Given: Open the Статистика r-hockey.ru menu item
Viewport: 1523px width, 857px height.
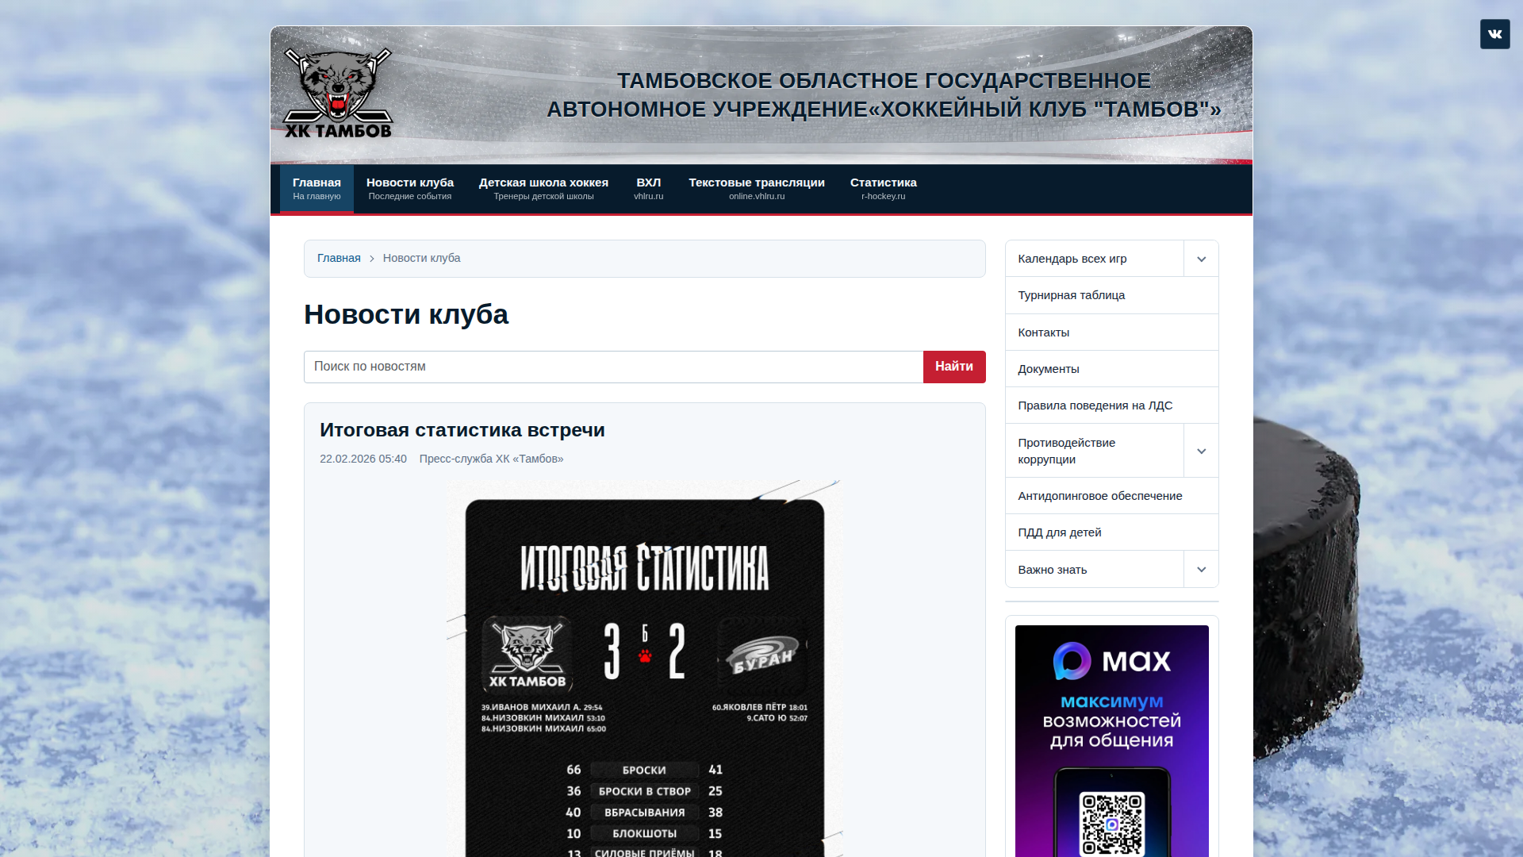Looking at the screenshot, I should tap(883, 189).
